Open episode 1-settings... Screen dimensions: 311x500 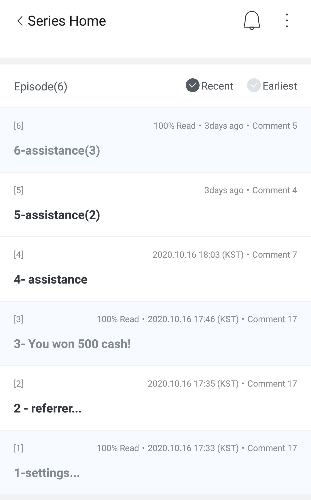point(47,473)
